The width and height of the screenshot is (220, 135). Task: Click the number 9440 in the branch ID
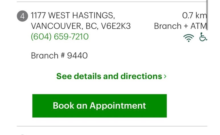77,56
